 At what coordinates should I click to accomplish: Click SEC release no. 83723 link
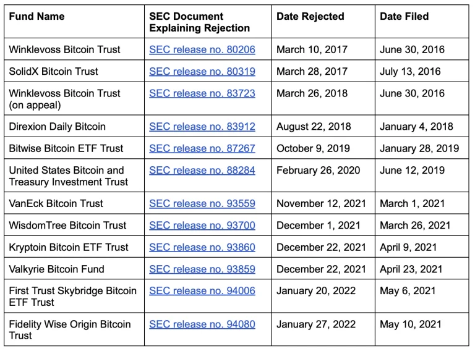coord(202,94)
